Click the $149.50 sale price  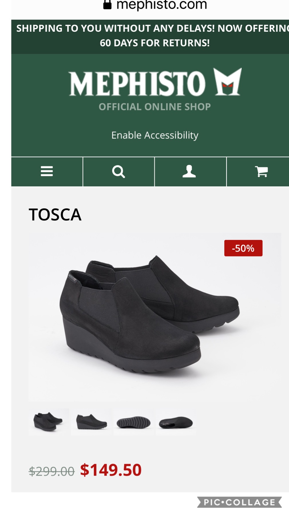click(111, 470)
